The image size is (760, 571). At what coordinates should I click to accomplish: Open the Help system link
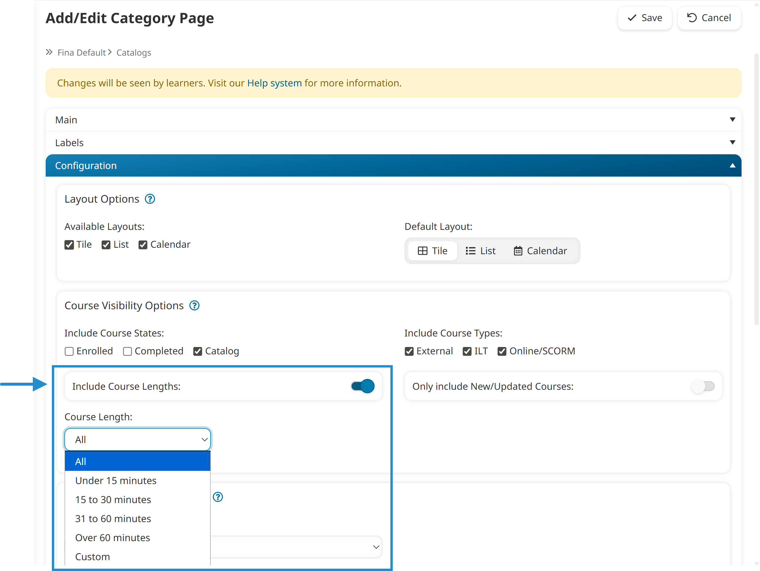pos(274,83)
